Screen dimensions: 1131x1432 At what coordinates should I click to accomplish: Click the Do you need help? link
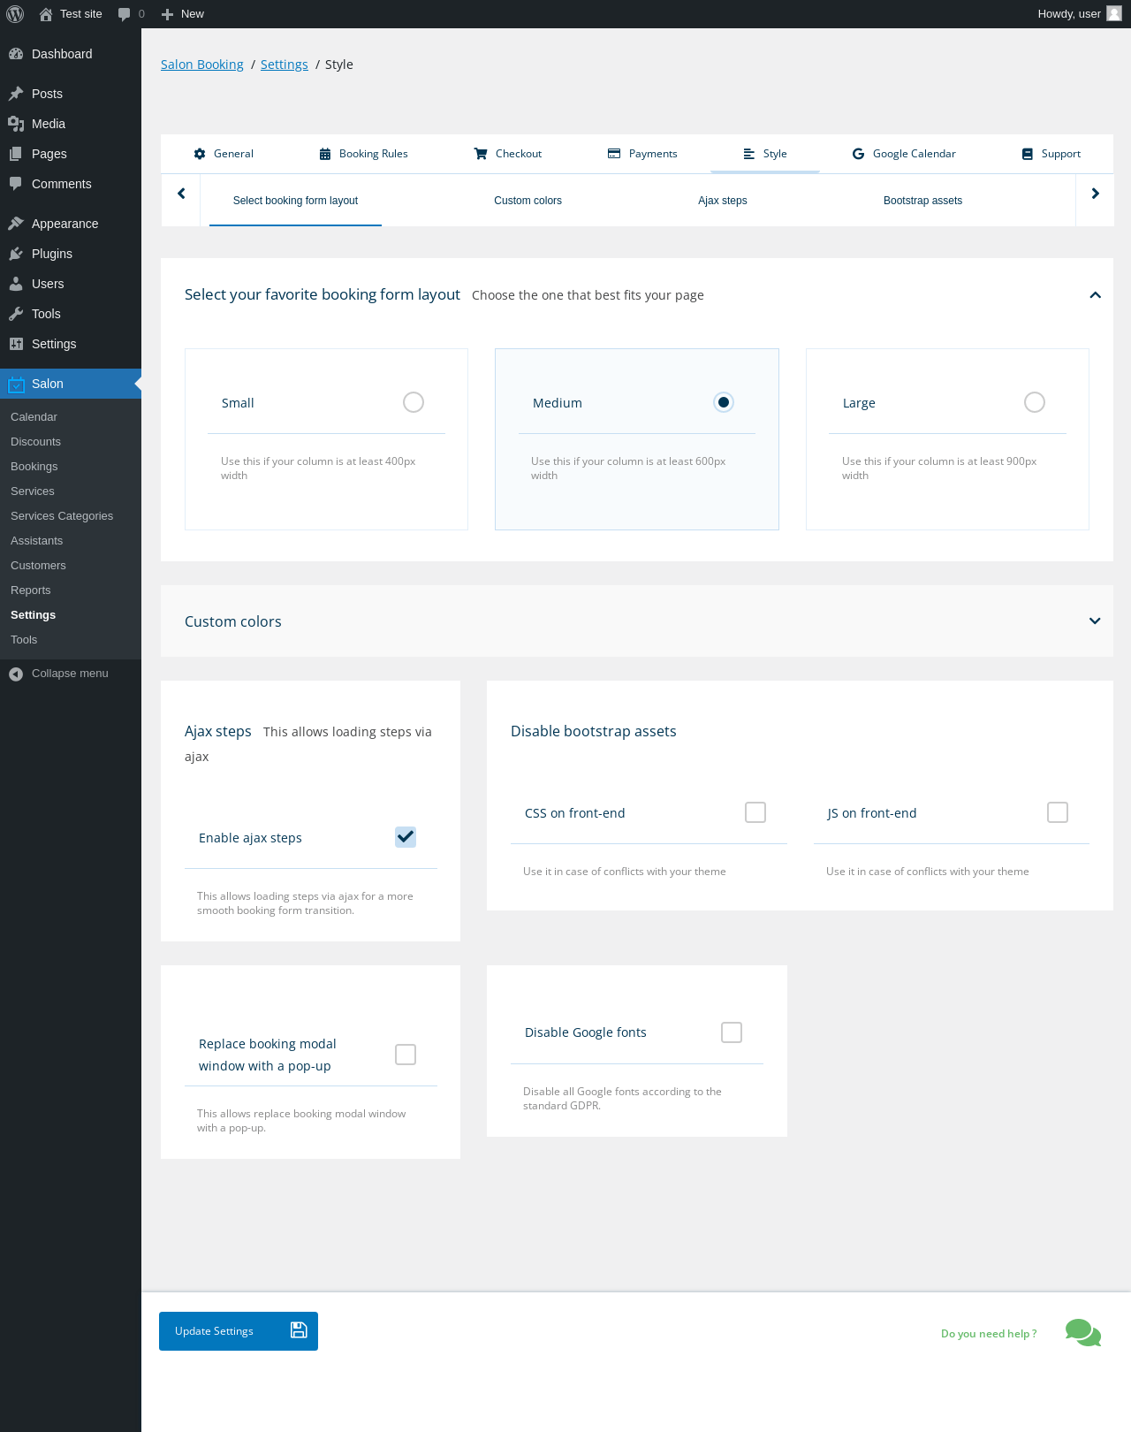[989, 1334]
